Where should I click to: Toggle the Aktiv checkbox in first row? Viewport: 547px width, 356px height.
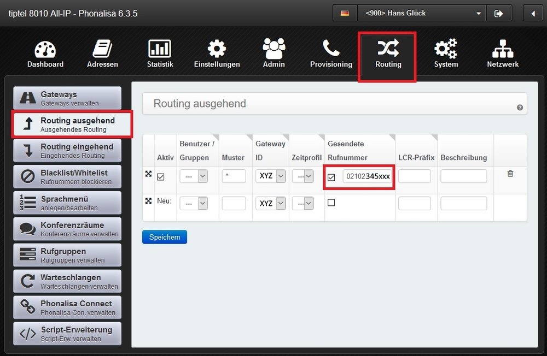pos(160,177)
